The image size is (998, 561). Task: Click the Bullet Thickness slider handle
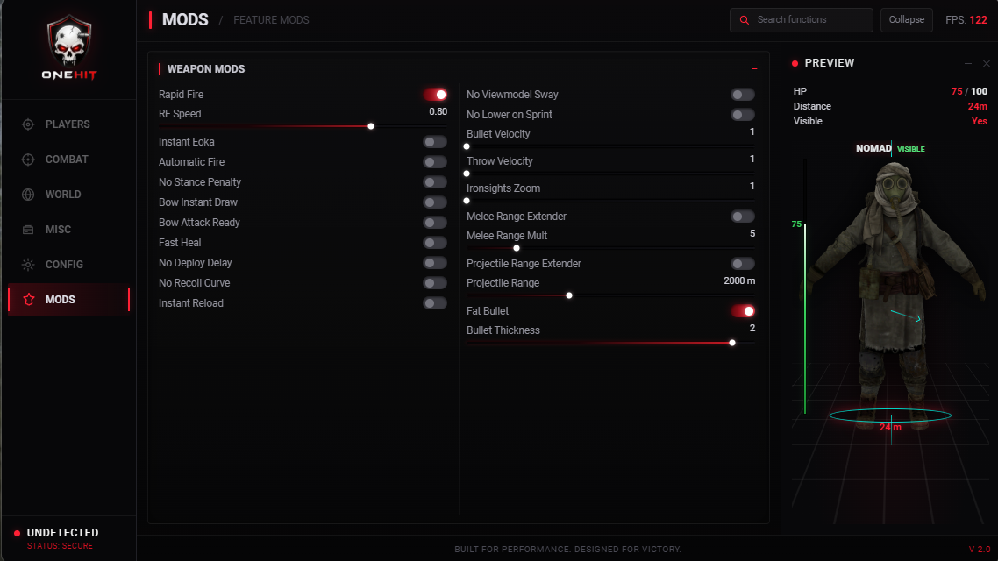[732, 343]
